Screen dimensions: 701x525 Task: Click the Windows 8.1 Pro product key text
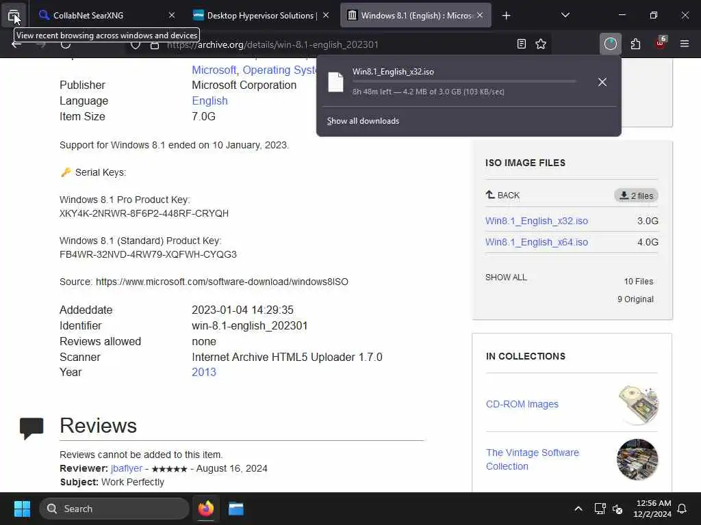[144, 213]
